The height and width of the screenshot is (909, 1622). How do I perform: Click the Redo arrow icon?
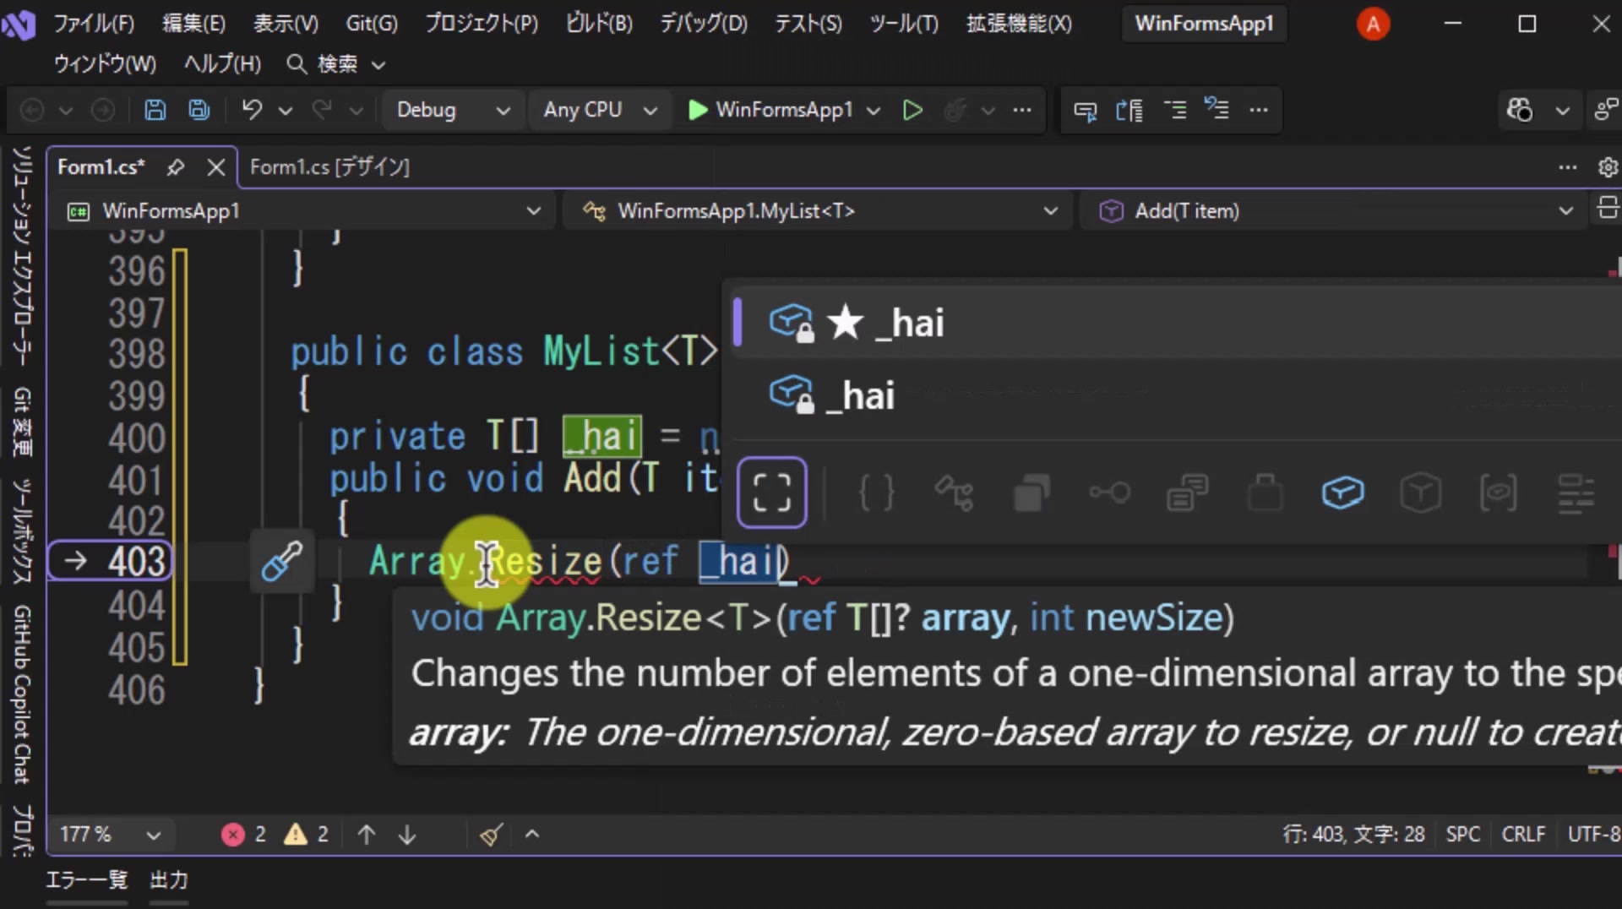pyautogui.click(x=322, y=110)
